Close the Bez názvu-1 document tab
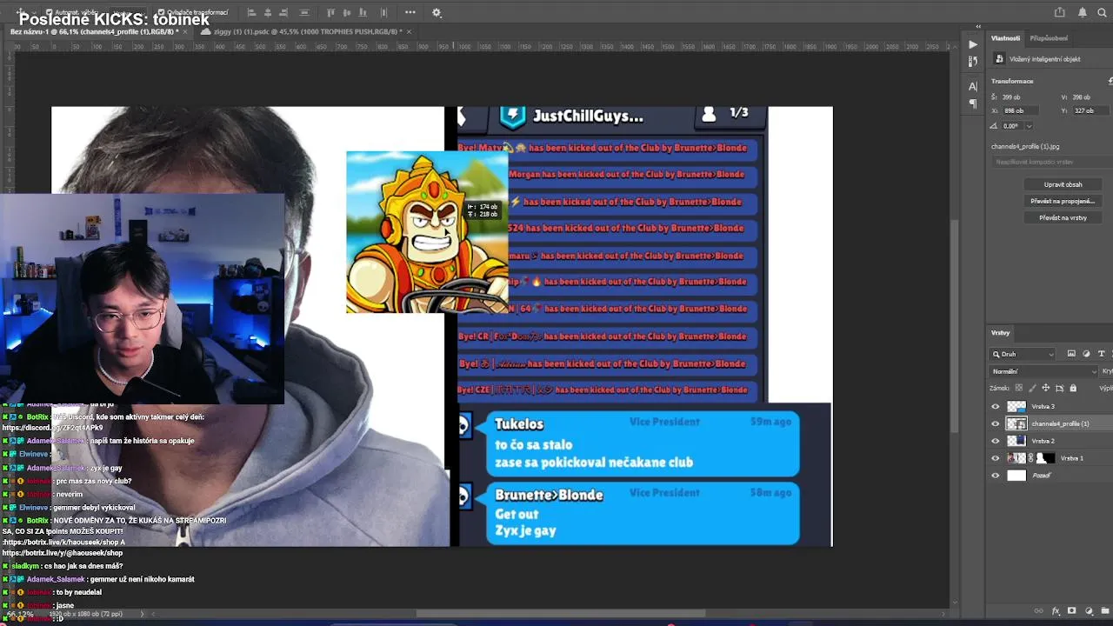The width and height of the screenshot is (1113, 626). coord(187,31)
